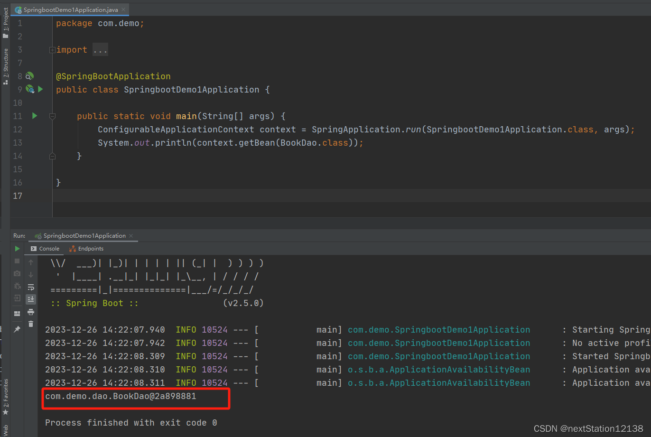Click line number 17 in gutter
The height and width of the screenshot is (437, 651).
[x=18, y=196]
